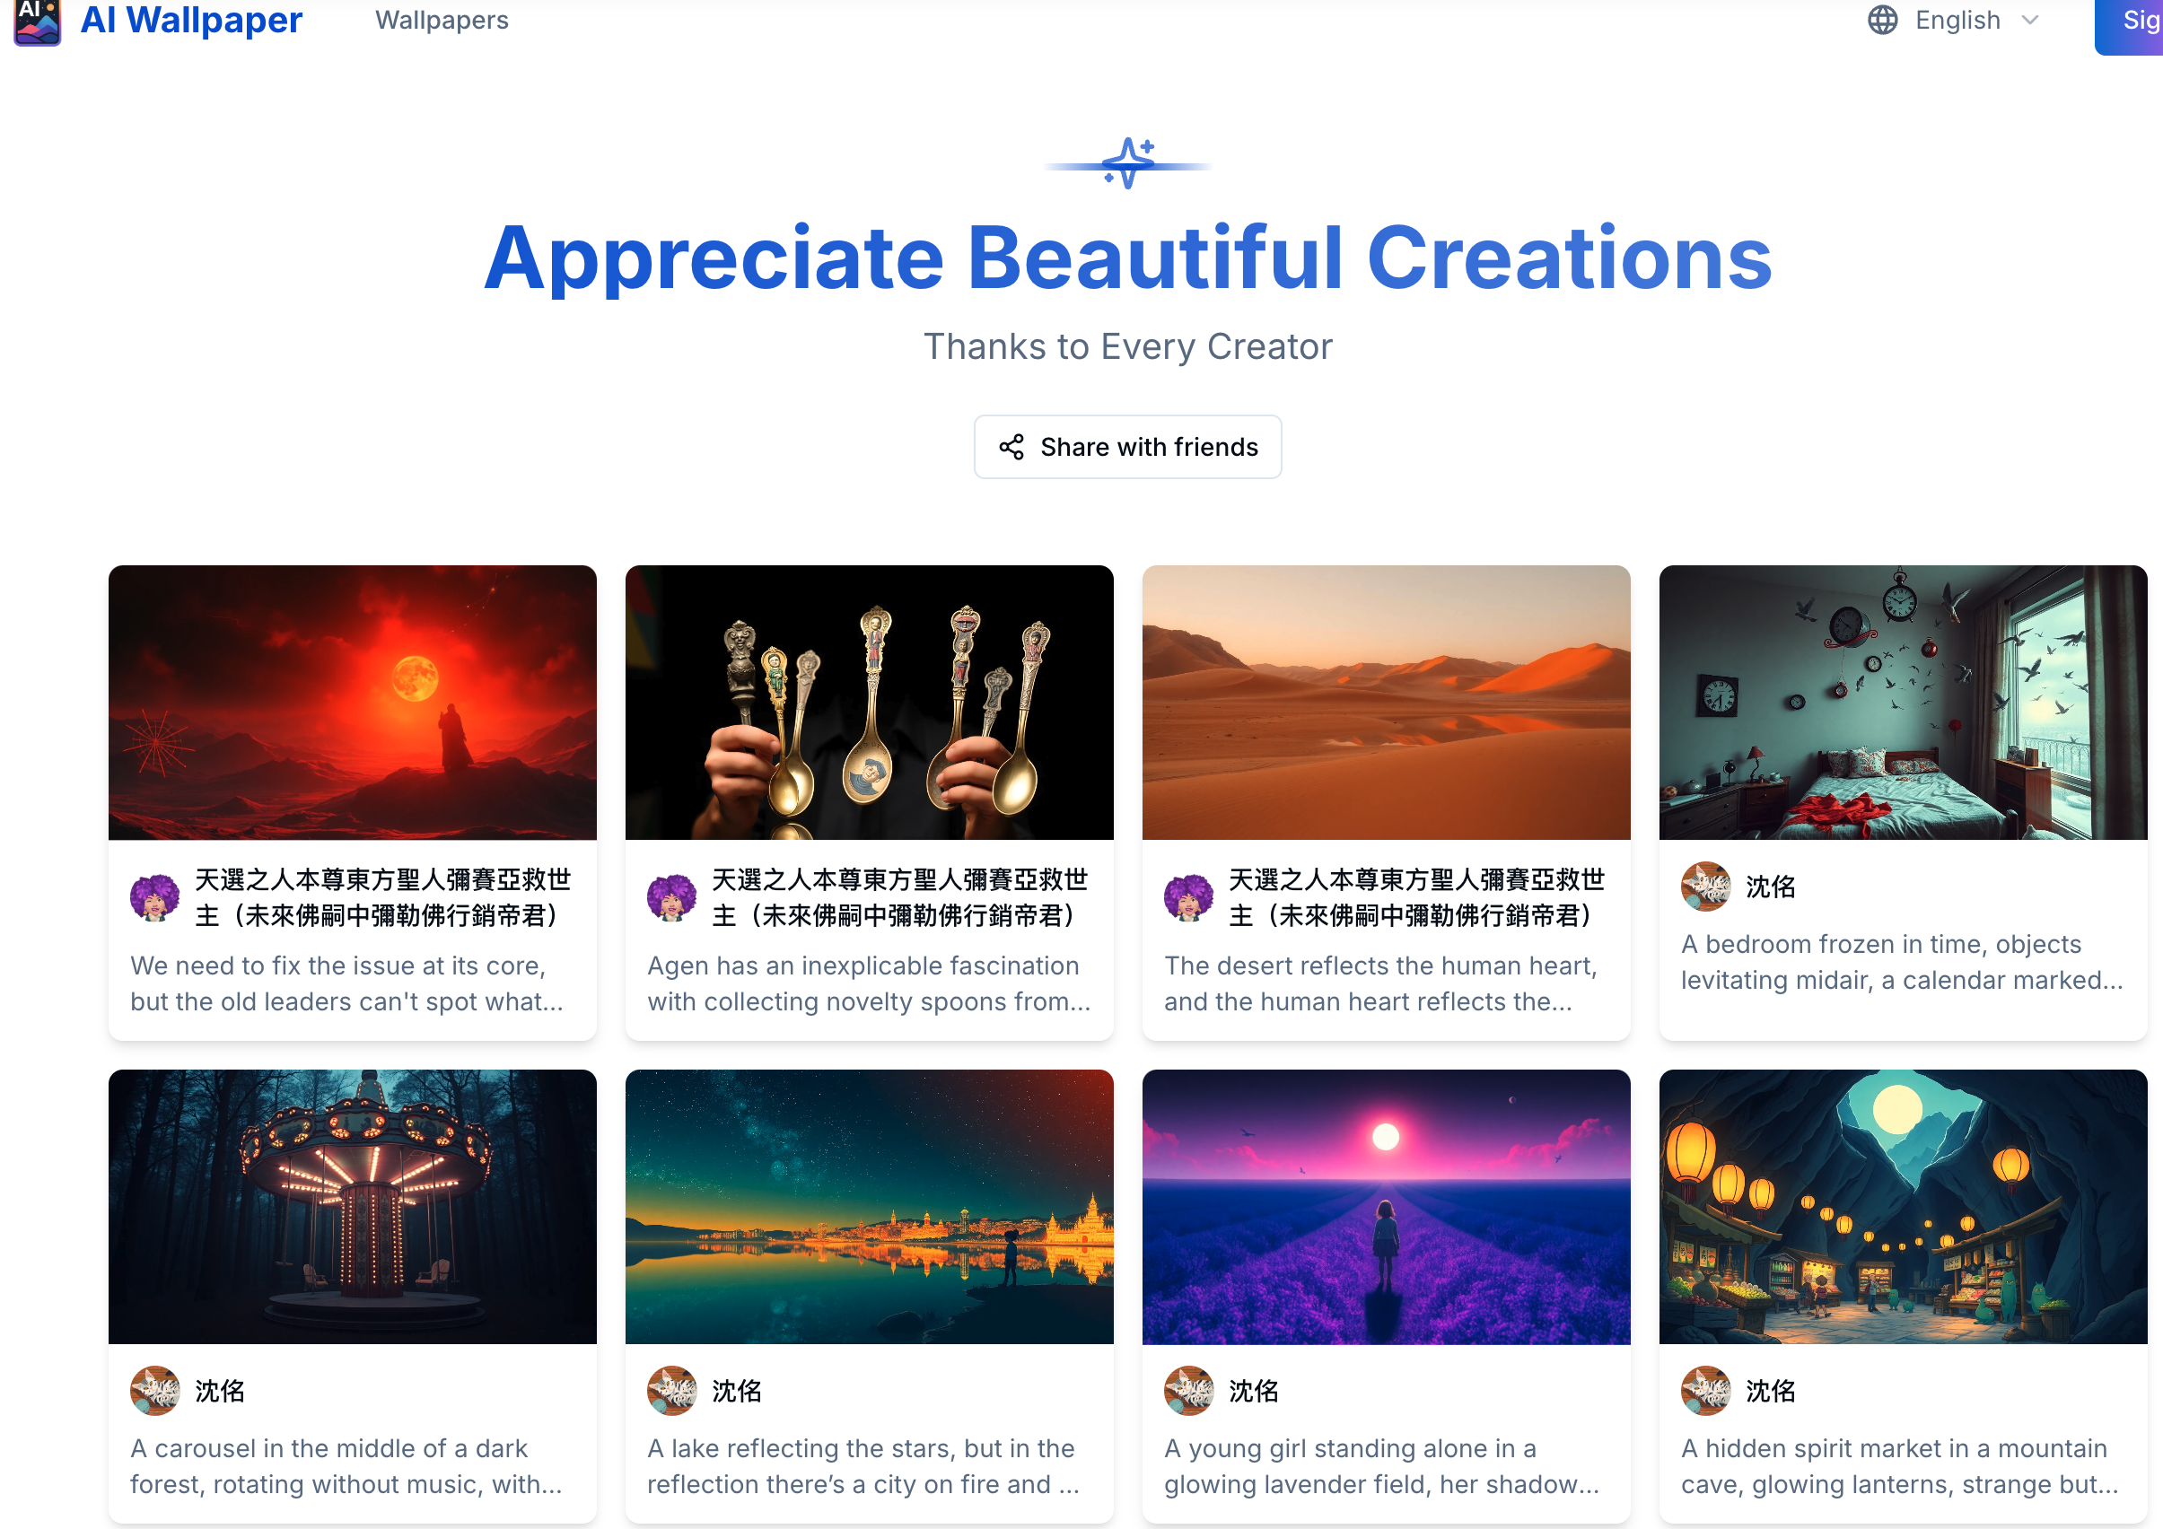
Task: Click the share icon in the Share button
Action: [1011, 447]
